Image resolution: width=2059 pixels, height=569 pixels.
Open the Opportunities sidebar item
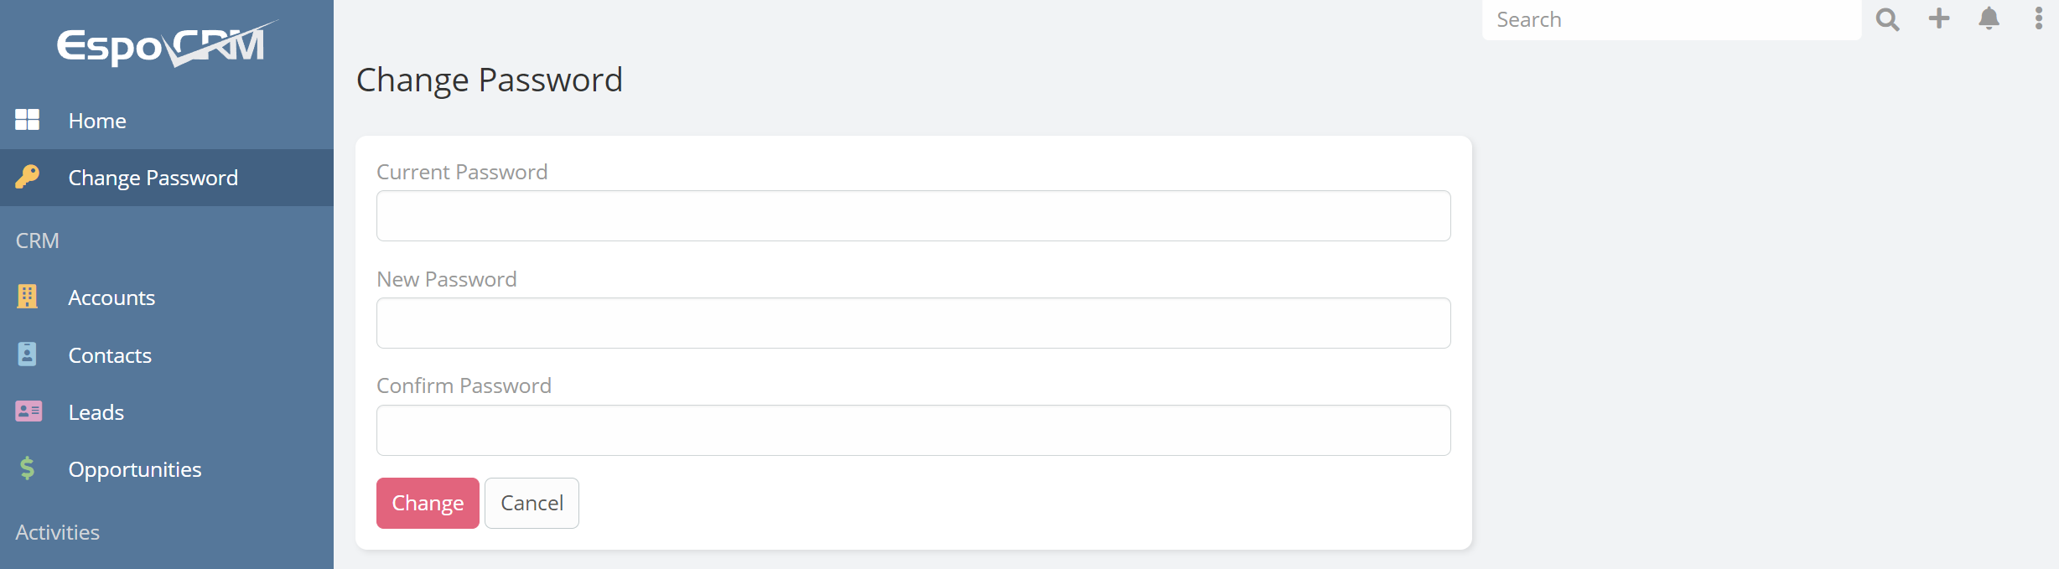[x=135, y=469]
